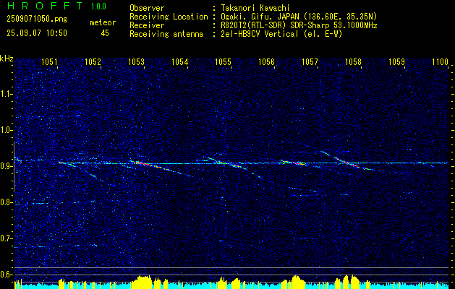The image size is (455, 289).
Task: Click the 1055 time marker
Action: pos(223,61)
